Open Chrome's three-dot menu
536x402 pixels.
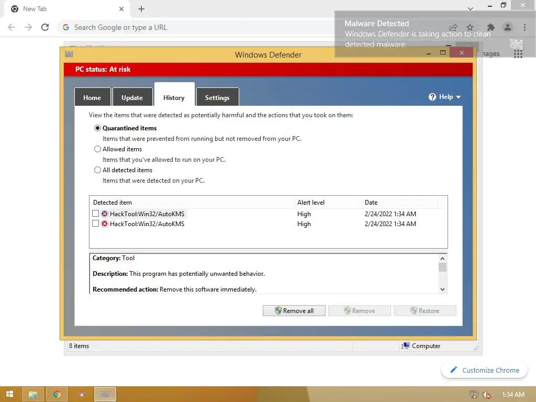tap(524, 27)
